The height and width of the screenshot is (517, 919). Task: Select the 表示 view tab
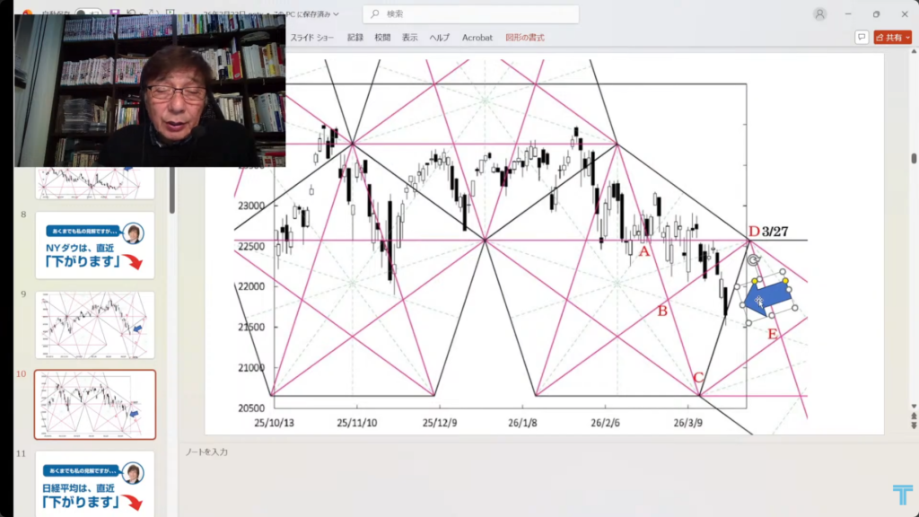pos(410,38)
